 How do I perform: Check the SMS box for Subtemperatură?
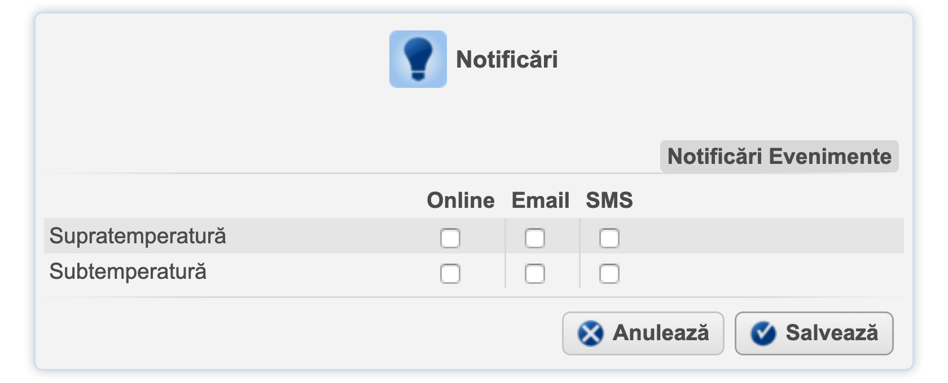tap(609, 274)
